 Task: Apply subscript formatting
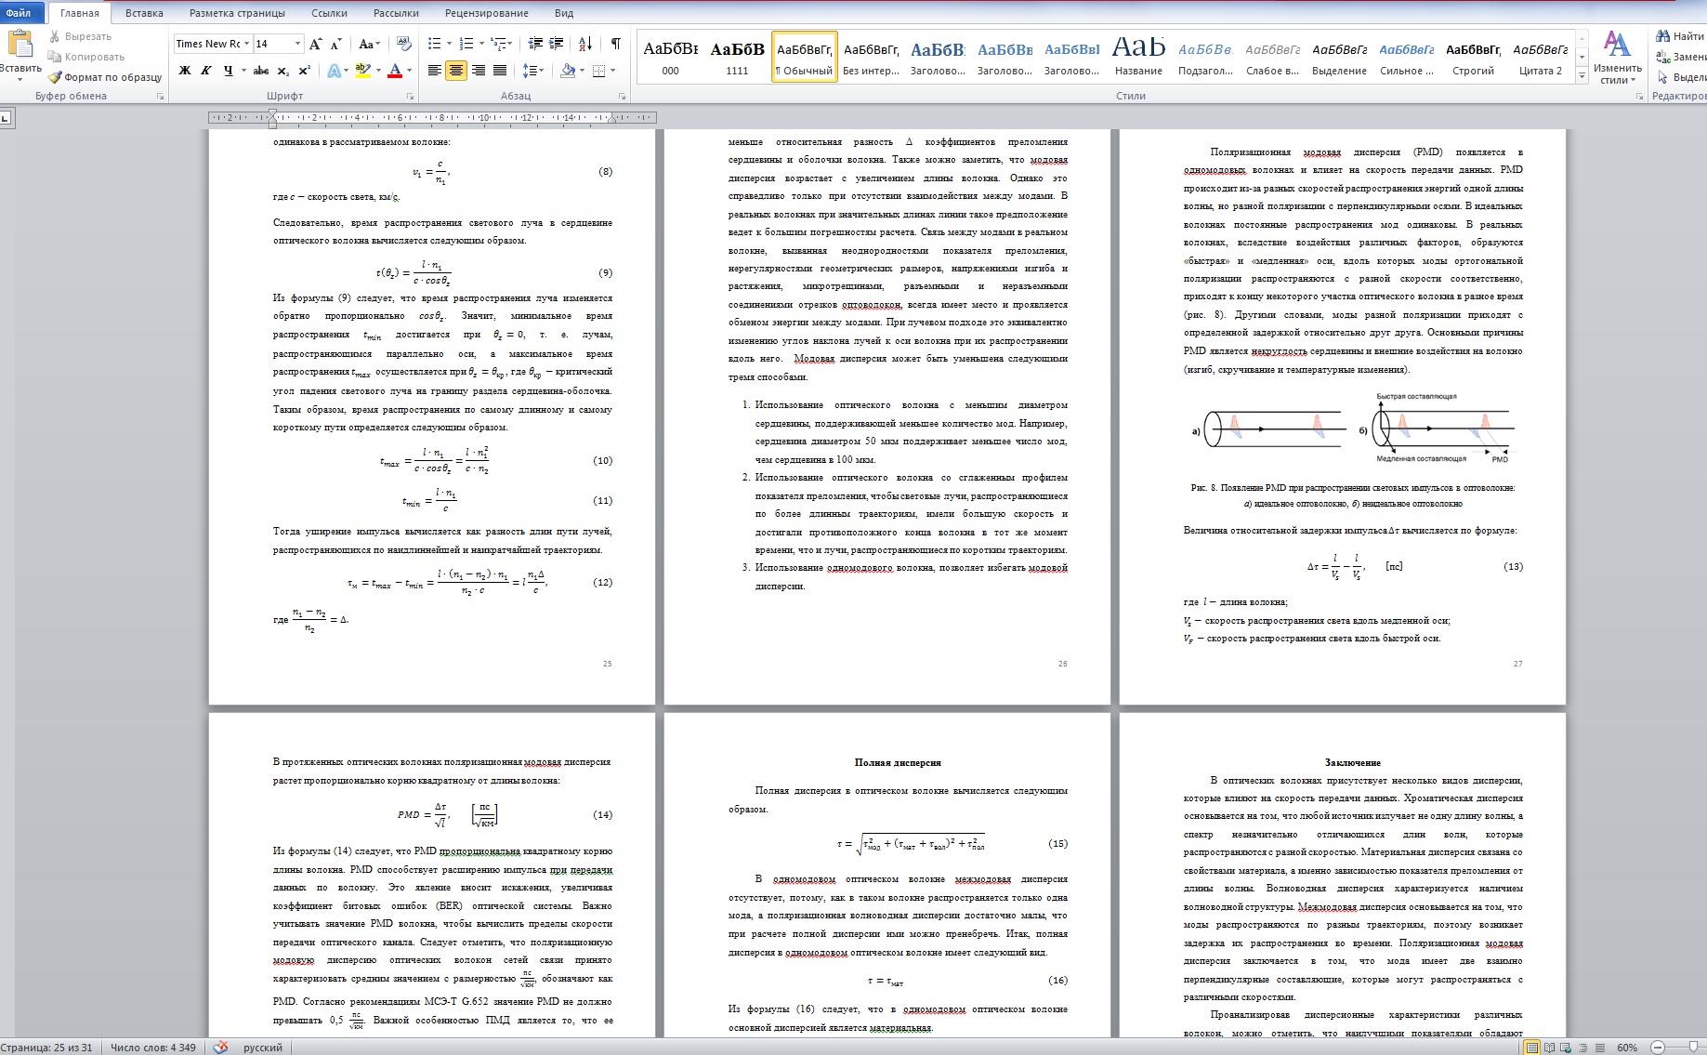(x=283, y=71)
